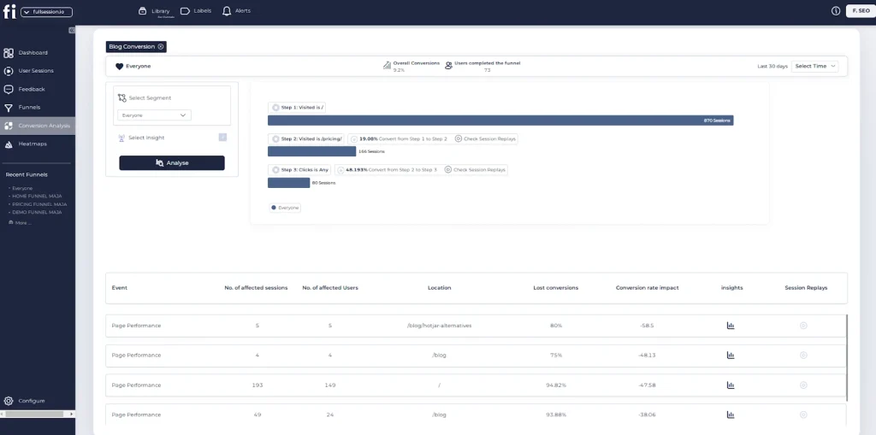Viewport: 876px width, 435px height.
Task: Open recent funnel HOME FUNNEL MAJA
Action: coord(37,197)
